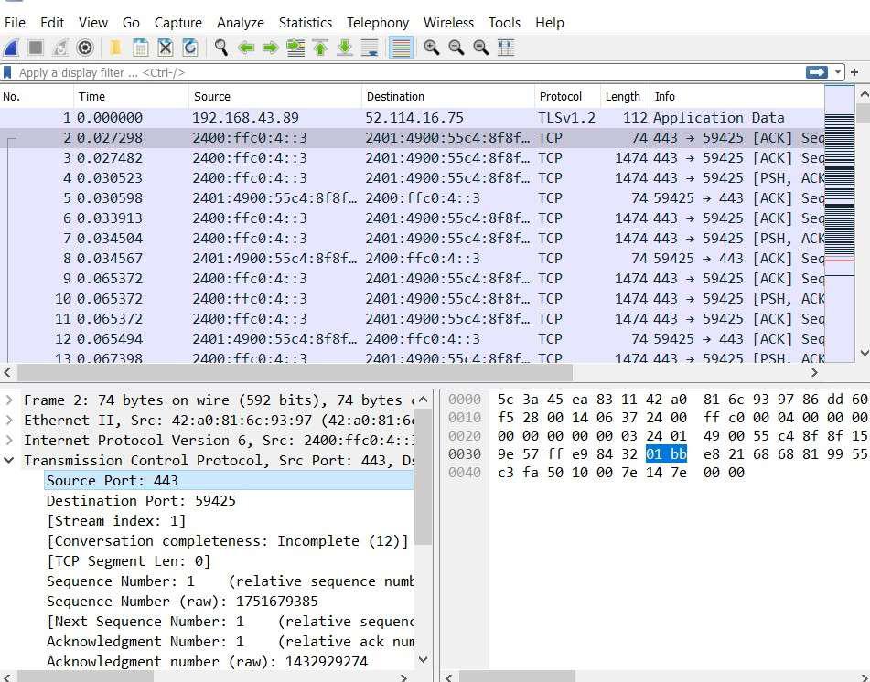Sort by Protocol column header
870x682 pixels.
tap(567, 97)
